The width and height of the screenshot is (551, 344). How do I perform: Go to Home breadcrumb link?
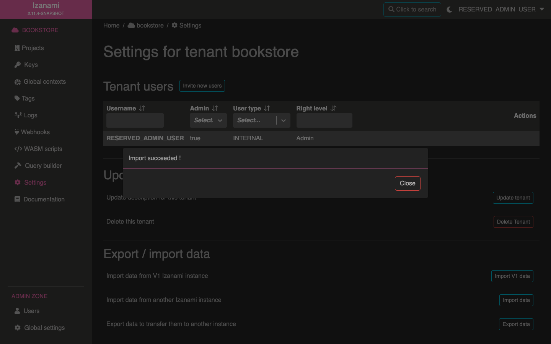(111, 26)
